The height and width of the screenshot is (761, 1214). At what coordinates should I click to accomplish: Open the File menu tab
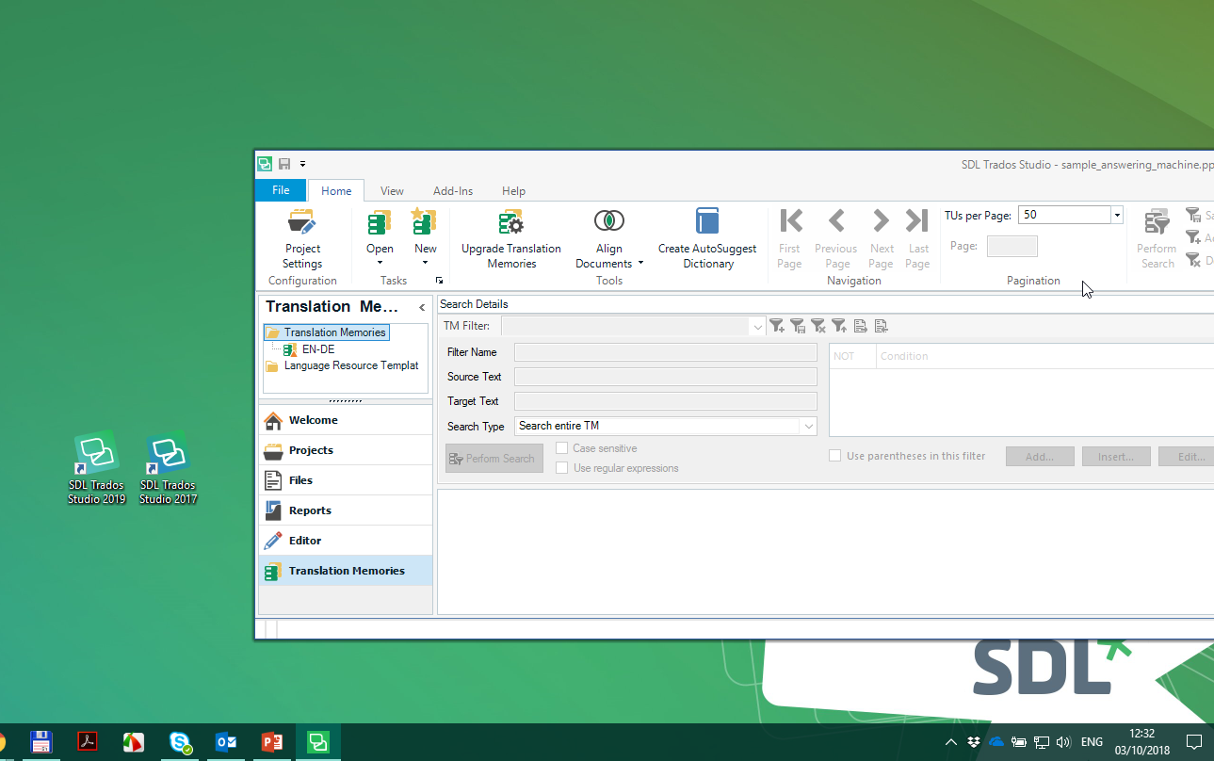point(281,190)
